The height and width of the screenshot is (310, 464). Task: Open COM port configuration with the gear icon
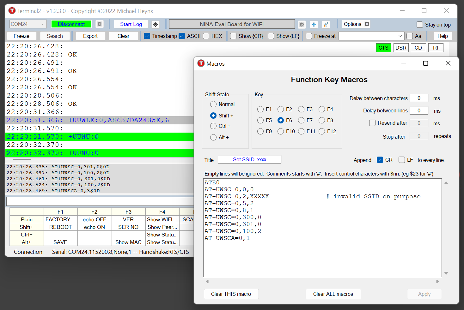click(100, 24)
